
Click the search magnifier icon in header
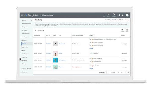[104, 15]
